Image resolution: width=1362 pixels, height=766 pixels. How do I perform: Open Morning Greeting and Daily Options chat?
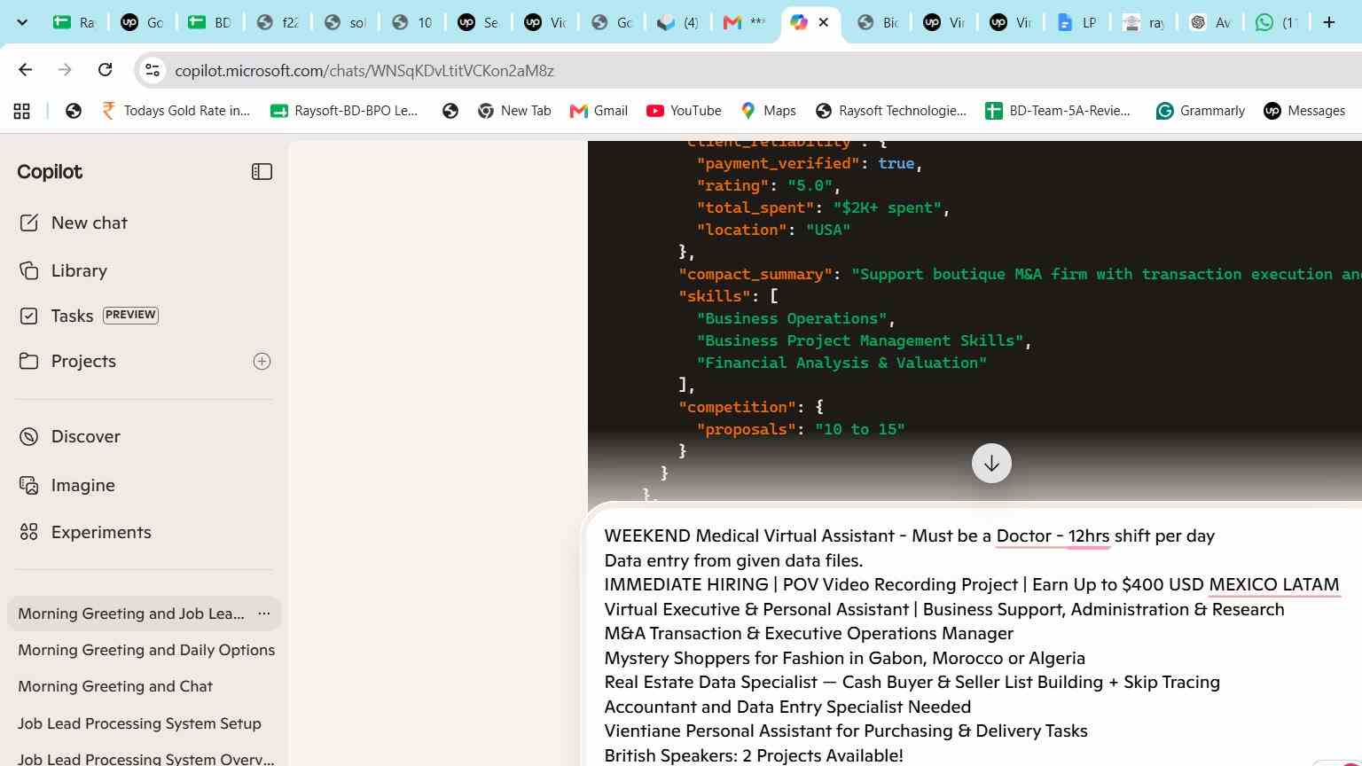(145, 650)
